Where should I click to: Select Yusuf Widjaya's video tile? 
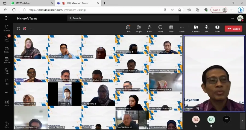132,120
